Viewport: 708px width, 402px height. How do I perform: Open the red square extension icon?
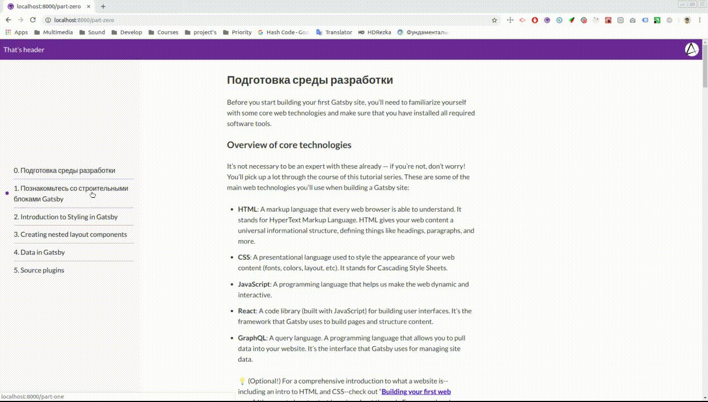[x=608, y=20]
